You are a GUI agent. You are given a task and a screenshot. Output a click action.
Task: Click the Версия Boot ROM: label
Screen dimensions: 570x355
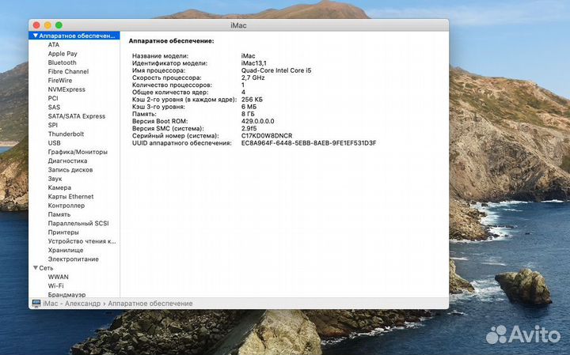pyautogui.click(x=160, y=121)
